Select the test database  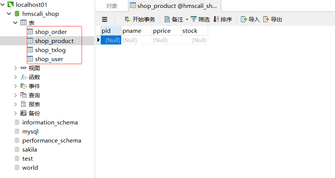(27, 158)
